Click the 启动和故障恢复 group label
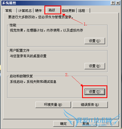Image resolution: width=122 pixels, height=129 pixels. click(x=21, y=76)
